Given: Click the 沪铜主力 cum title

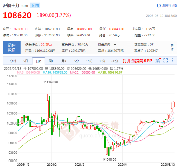Looking at the screenshot, I should tap(15, 5).
